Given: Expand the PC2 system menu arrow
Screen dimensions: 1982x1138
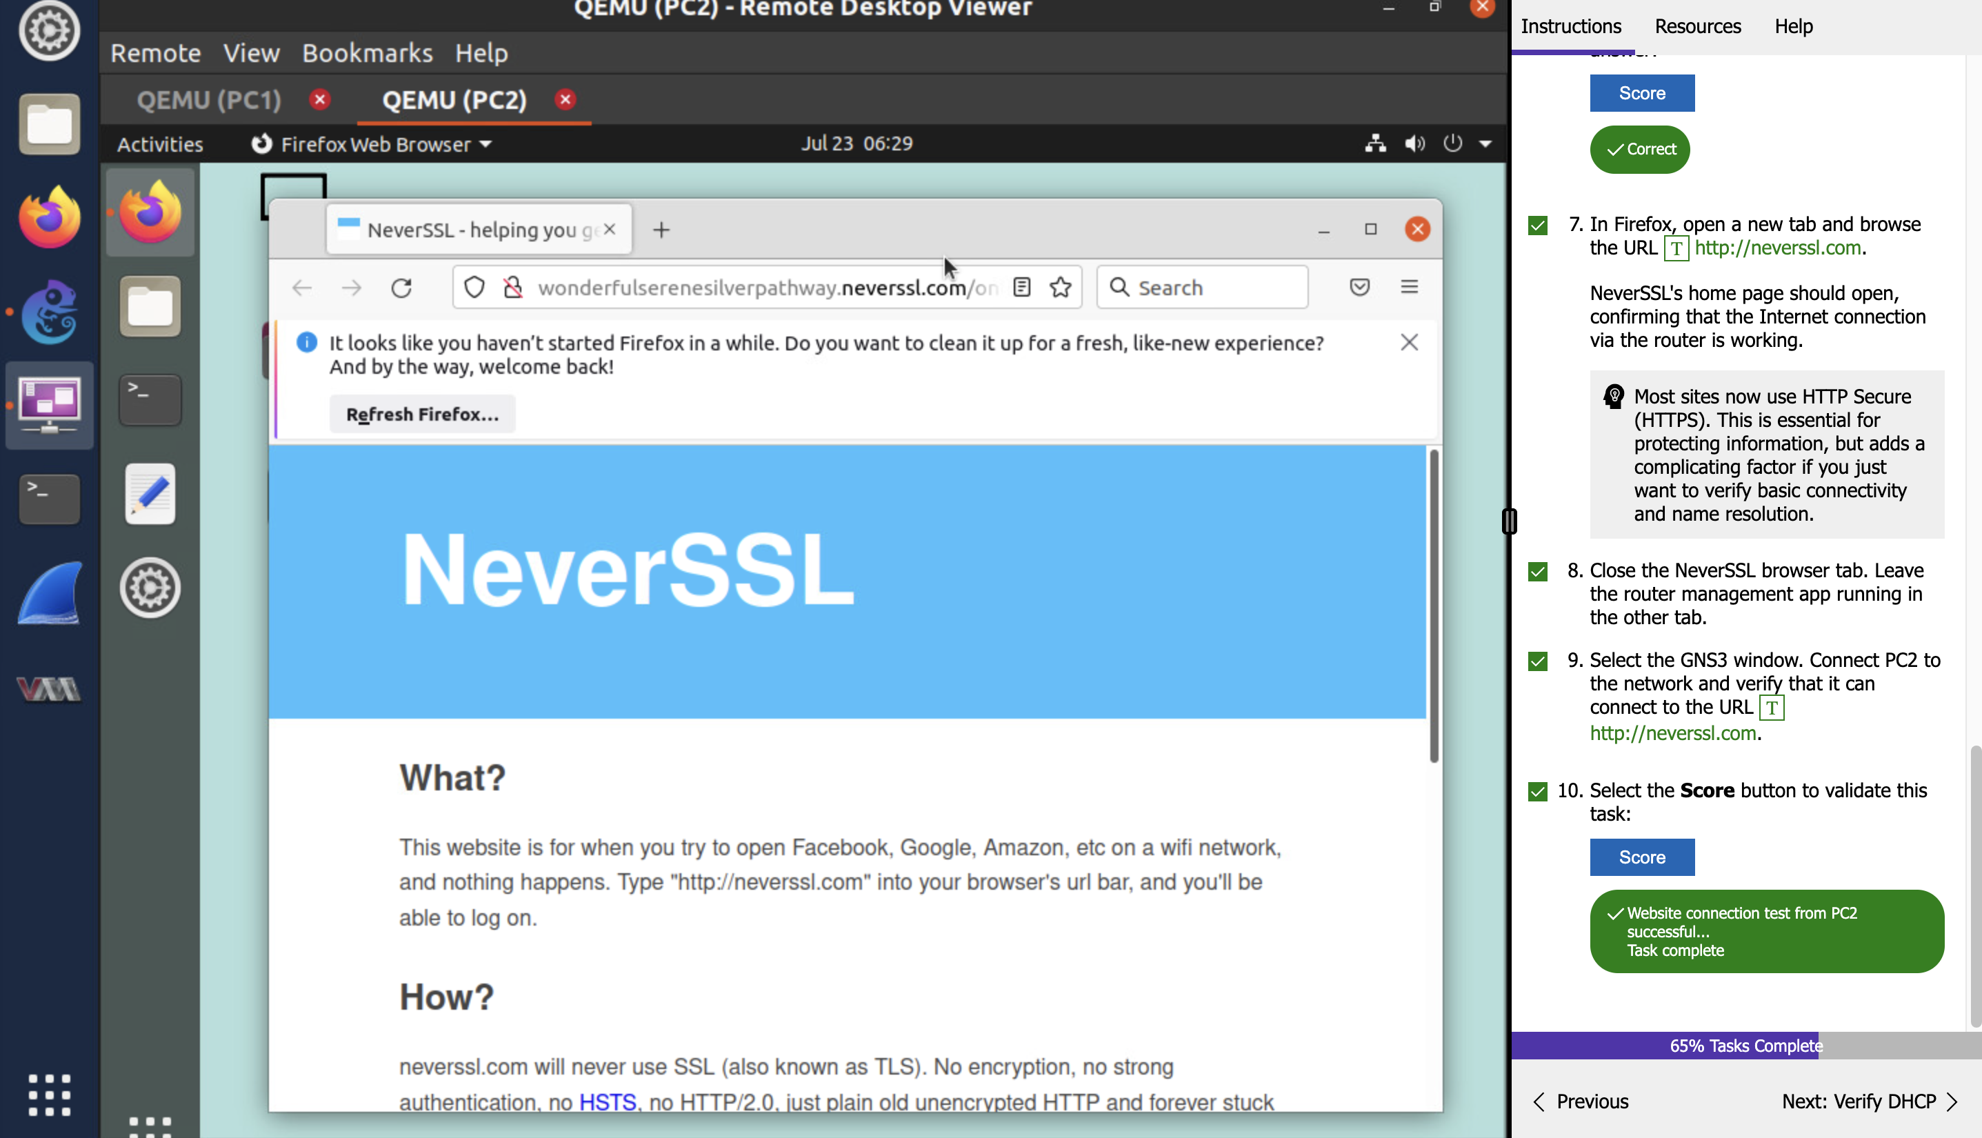Looking at the screenshot, I should tap(1485, 144).
